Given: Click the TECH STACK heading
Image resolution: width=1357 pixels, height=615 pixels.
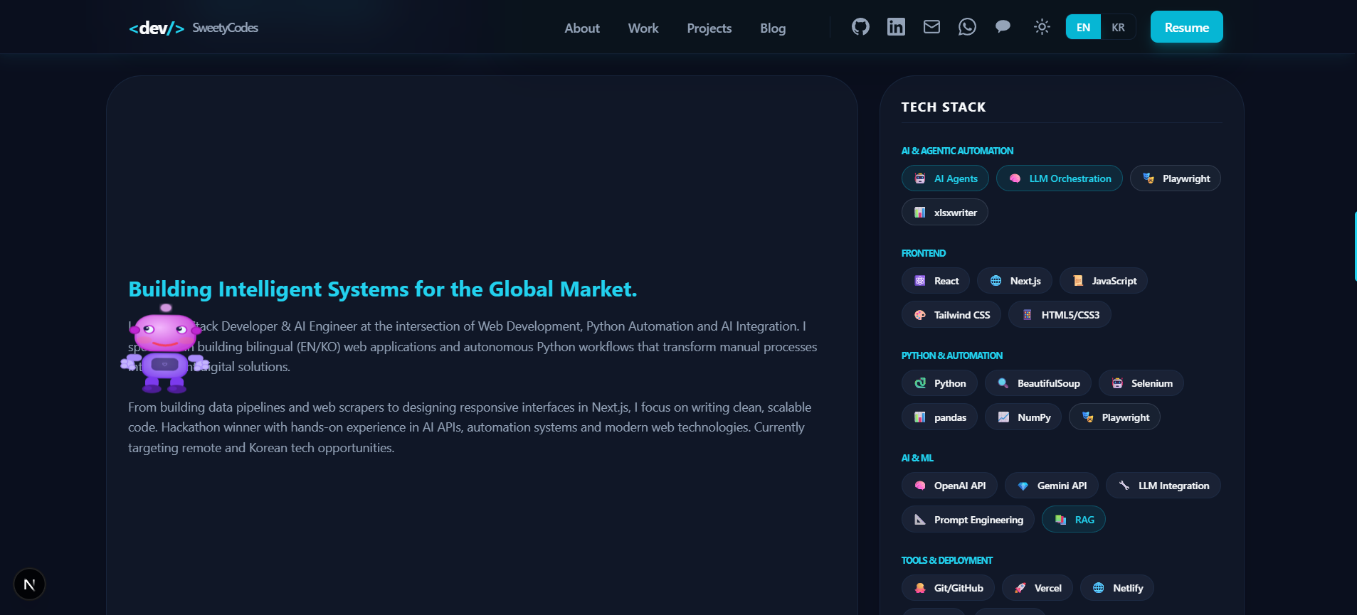Looking at the screenshot, I should click(943, 107).
